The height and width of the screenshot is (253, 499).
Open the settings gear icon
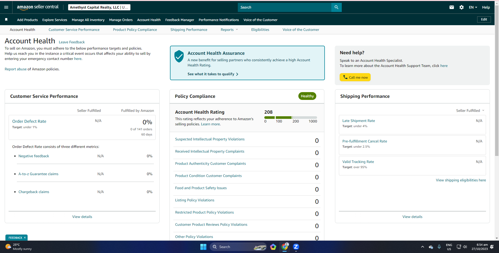pyautogui.click(x=462, y=7)
